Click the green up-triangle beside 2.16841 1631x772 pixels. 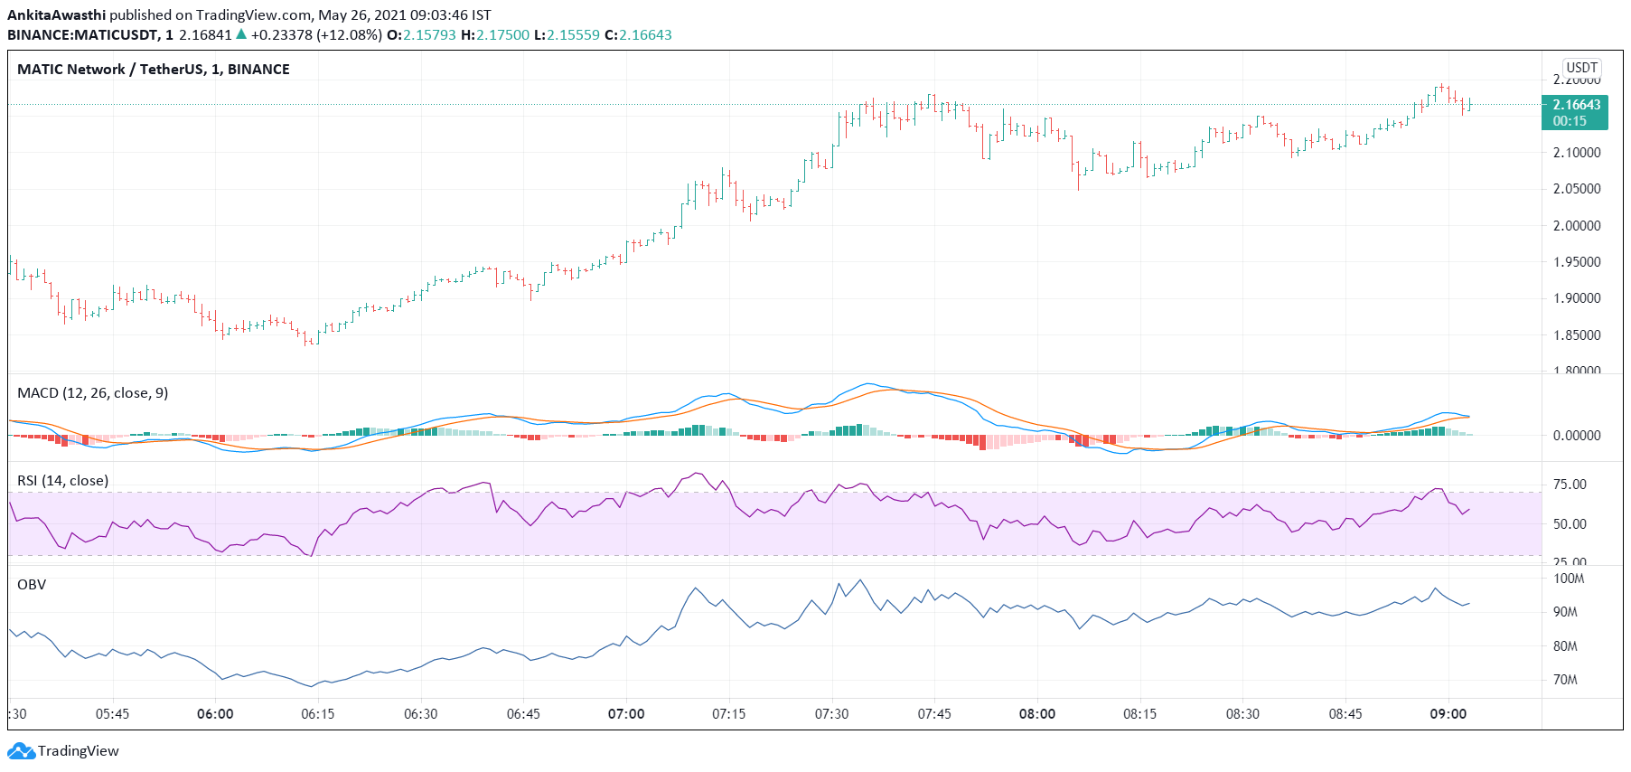pyautogui.click(x=241, y=34)
